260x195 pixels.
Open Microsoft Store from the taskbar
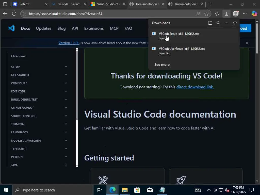coord(137,190)
